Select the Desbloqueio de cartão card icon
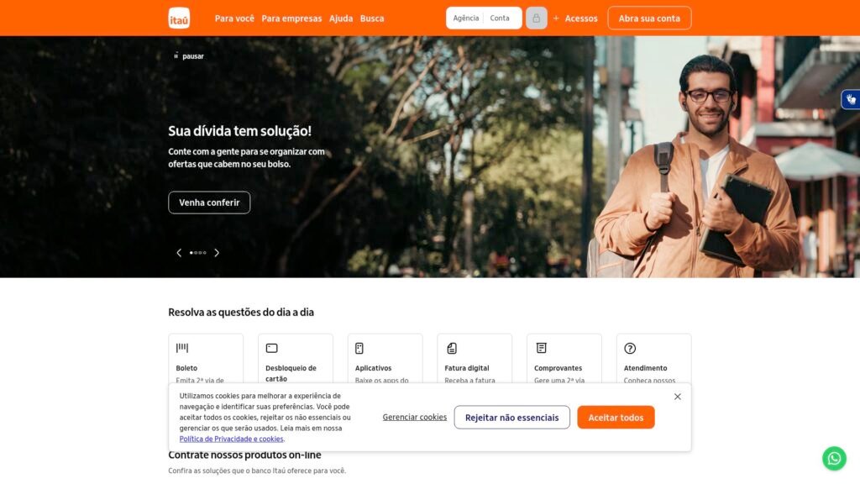The width and height of the screenshot is (860, 484). click(271, 348)
